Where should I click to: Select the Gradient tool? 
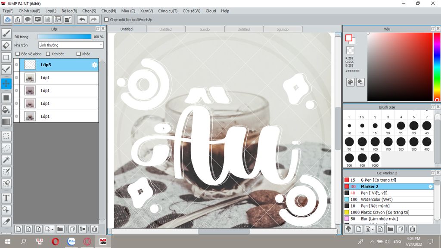click(x=6, y=122)
